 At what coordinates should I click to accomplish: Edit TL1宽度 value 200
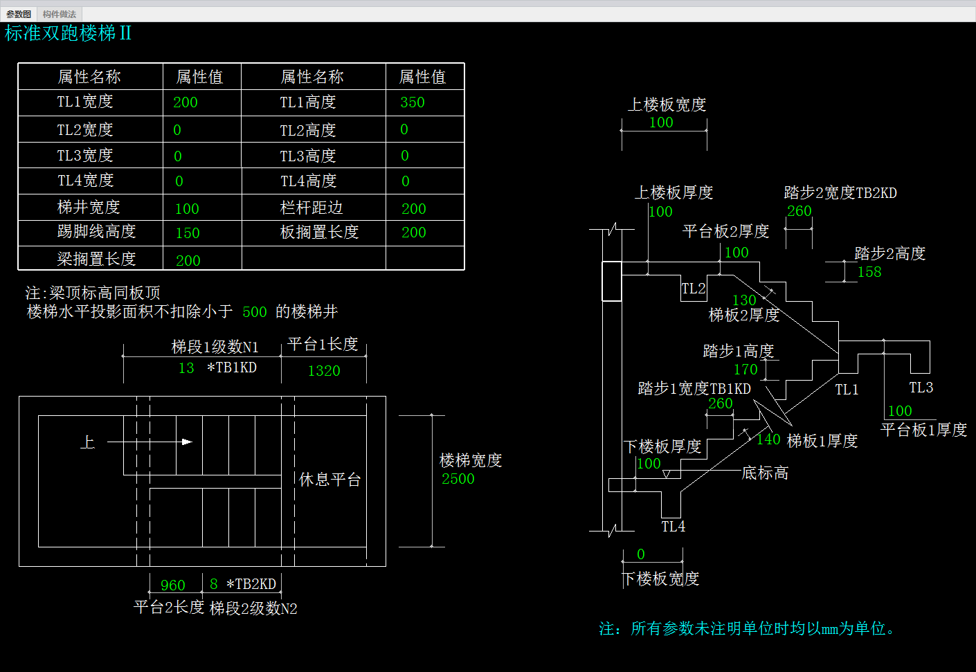(185, 102)
